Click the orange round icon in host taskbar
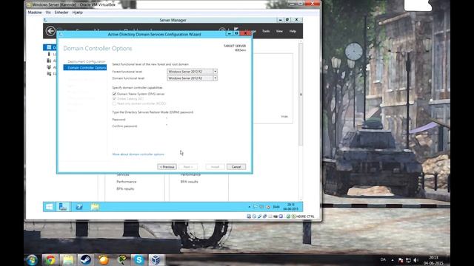 (x=104, y=260)
